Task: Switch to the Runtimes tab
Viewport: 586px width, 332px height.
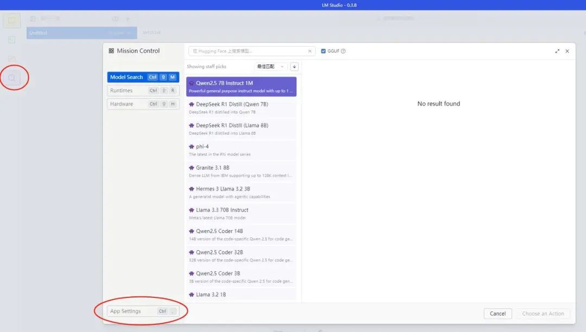Action: pos(143,90)
